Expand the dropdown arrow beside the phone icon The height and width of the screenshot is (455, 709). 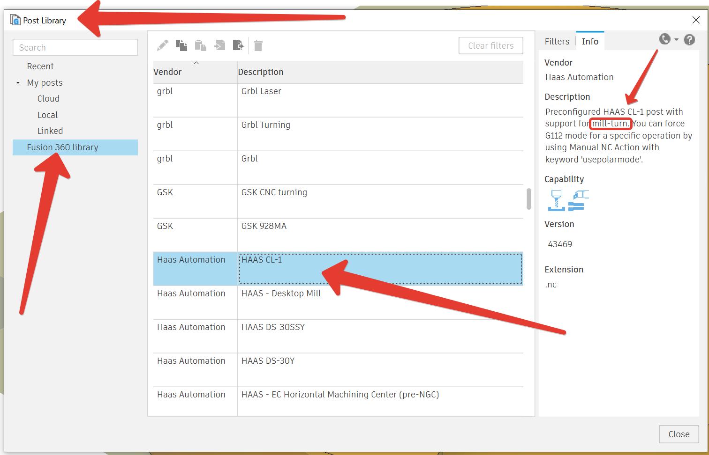676,40
